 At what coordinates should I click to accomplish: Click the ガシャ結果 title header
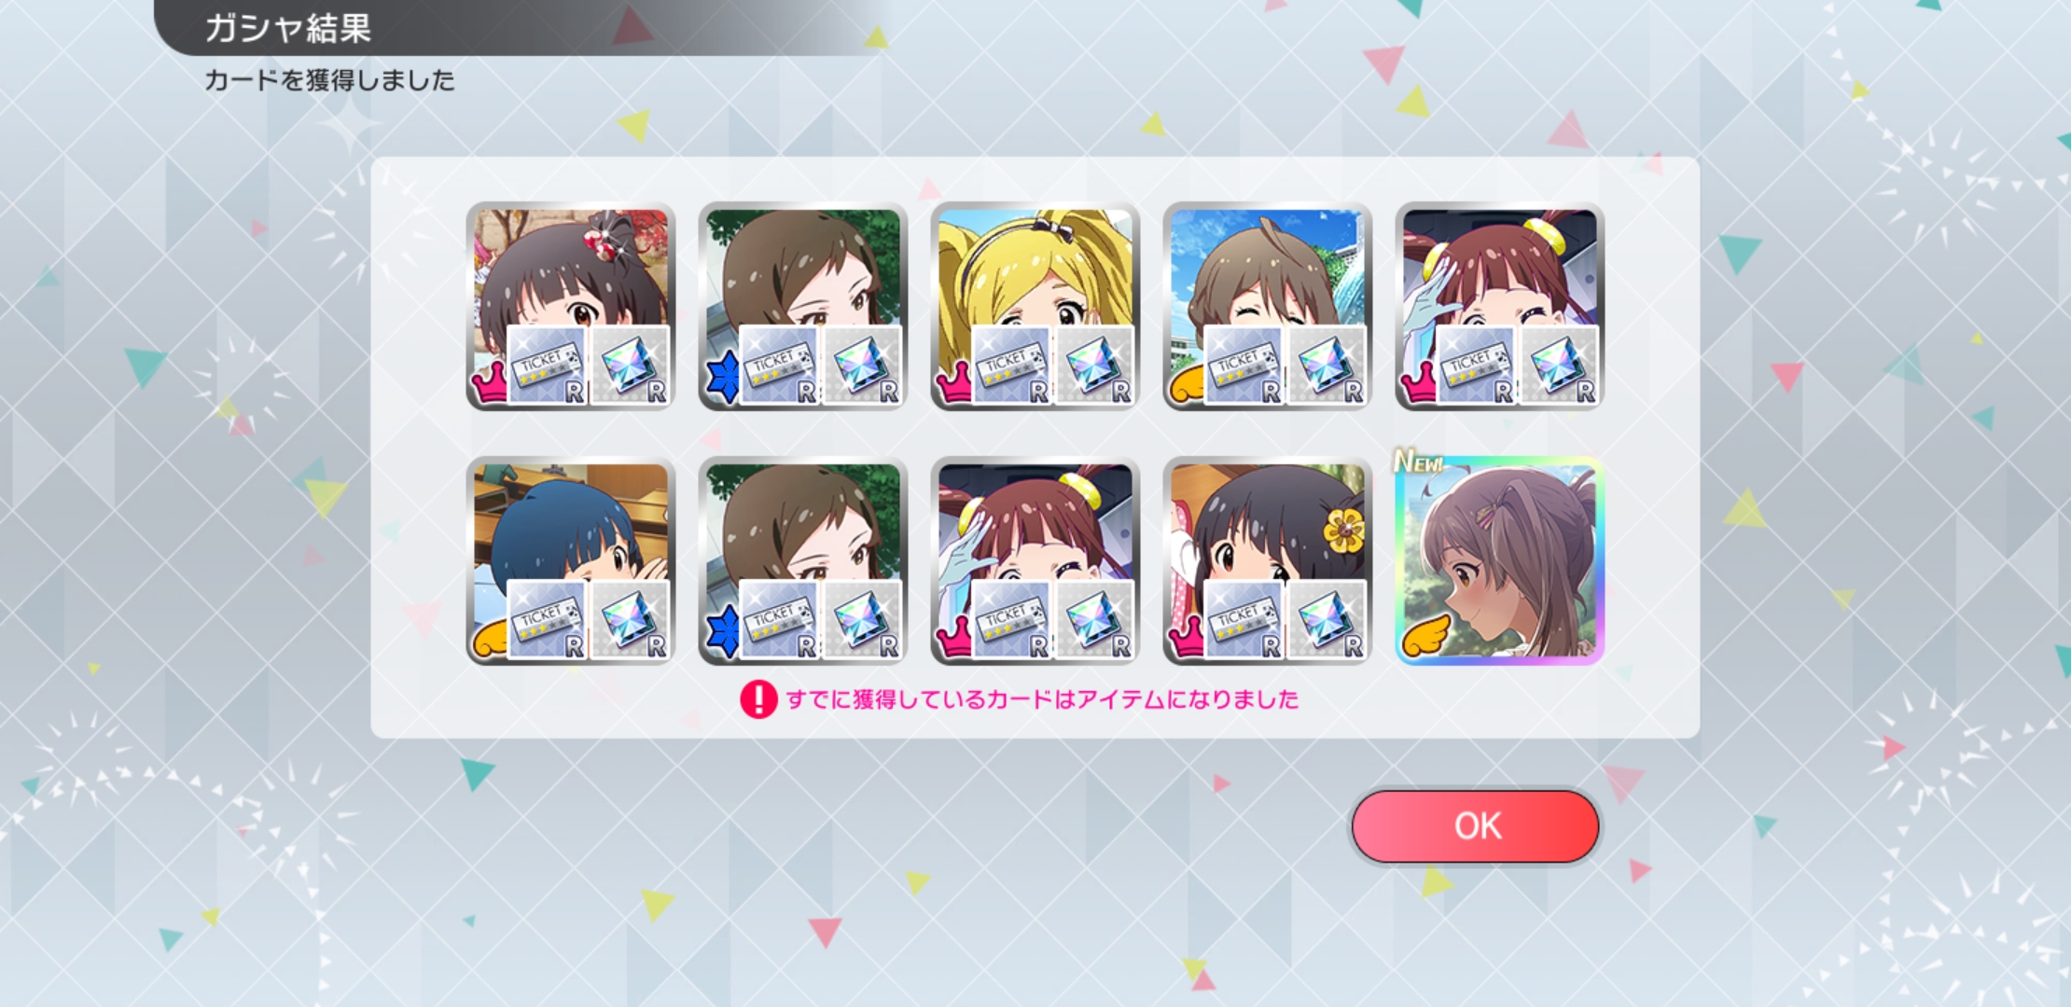(x=287, y=28)
